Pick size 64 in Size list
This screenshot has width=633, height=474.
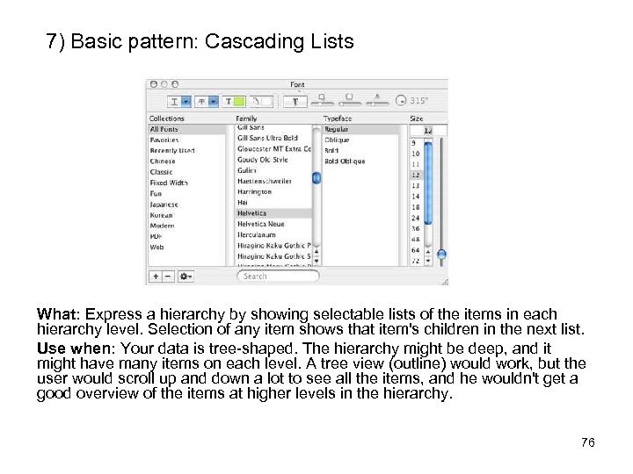[x=416, y=250]
